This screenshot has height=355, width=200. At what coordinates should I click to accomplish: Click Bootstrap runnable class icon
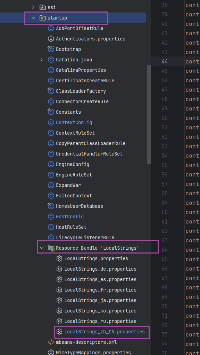pos(51,49)
